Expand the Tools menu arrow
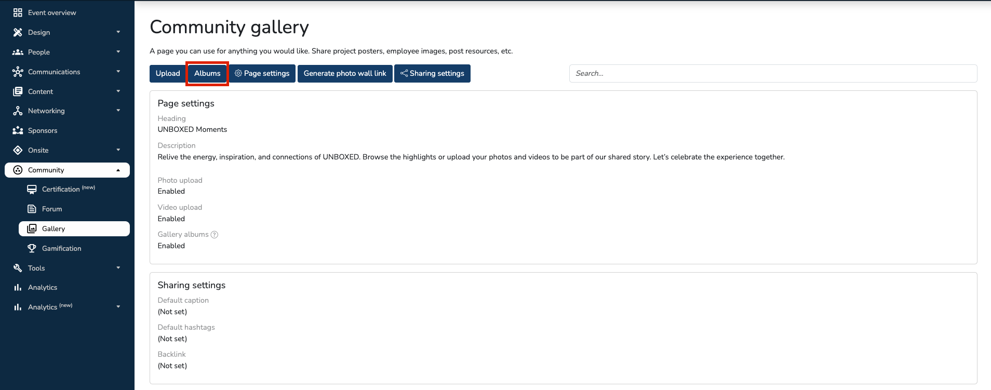Image resolution: width=991 pixels, height=390 pixels. [118, 268]
